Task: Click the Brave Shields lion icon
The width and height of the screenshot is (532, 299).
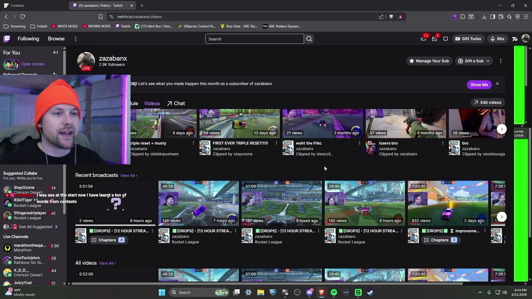Action: [x=391, y=17]
